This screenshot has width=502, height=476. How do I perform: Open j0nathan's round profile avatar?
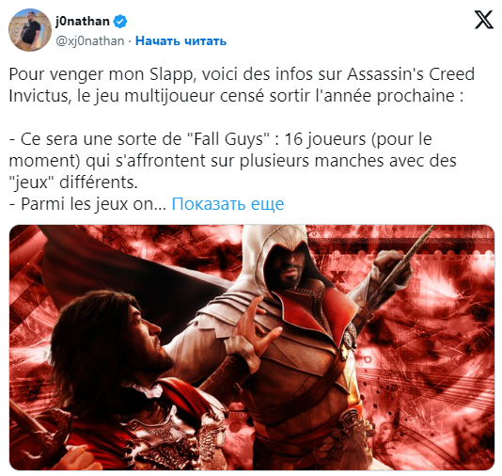(x=30, y=30)
